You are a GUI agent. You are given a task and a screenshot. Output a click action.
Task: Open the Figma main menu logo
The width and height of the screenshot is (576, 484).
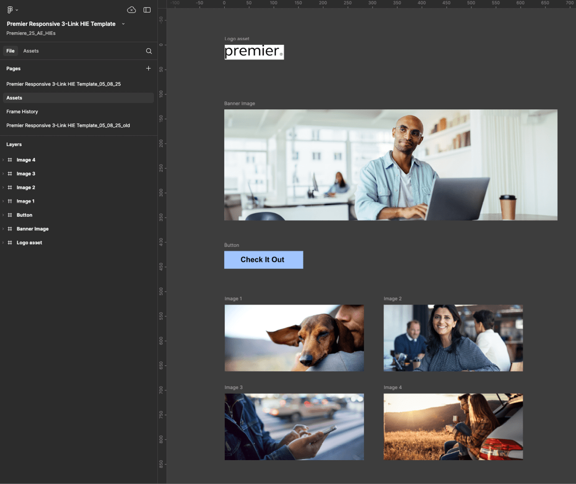tap(10, 10)
